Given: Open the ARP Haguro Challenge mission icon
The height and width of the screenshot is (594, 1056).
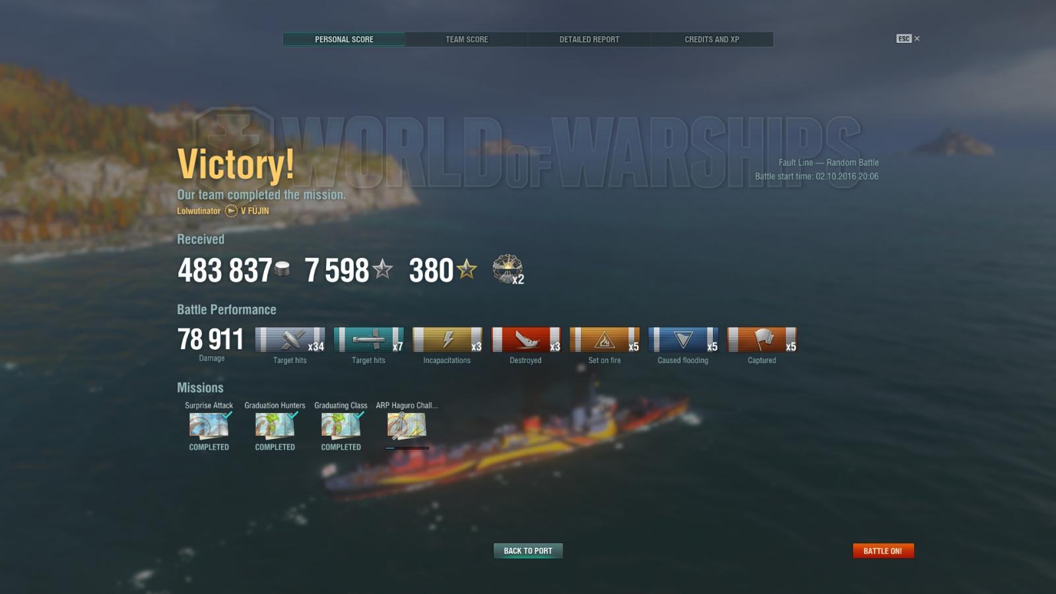Looking at the screenshot, I should [407, 426].
